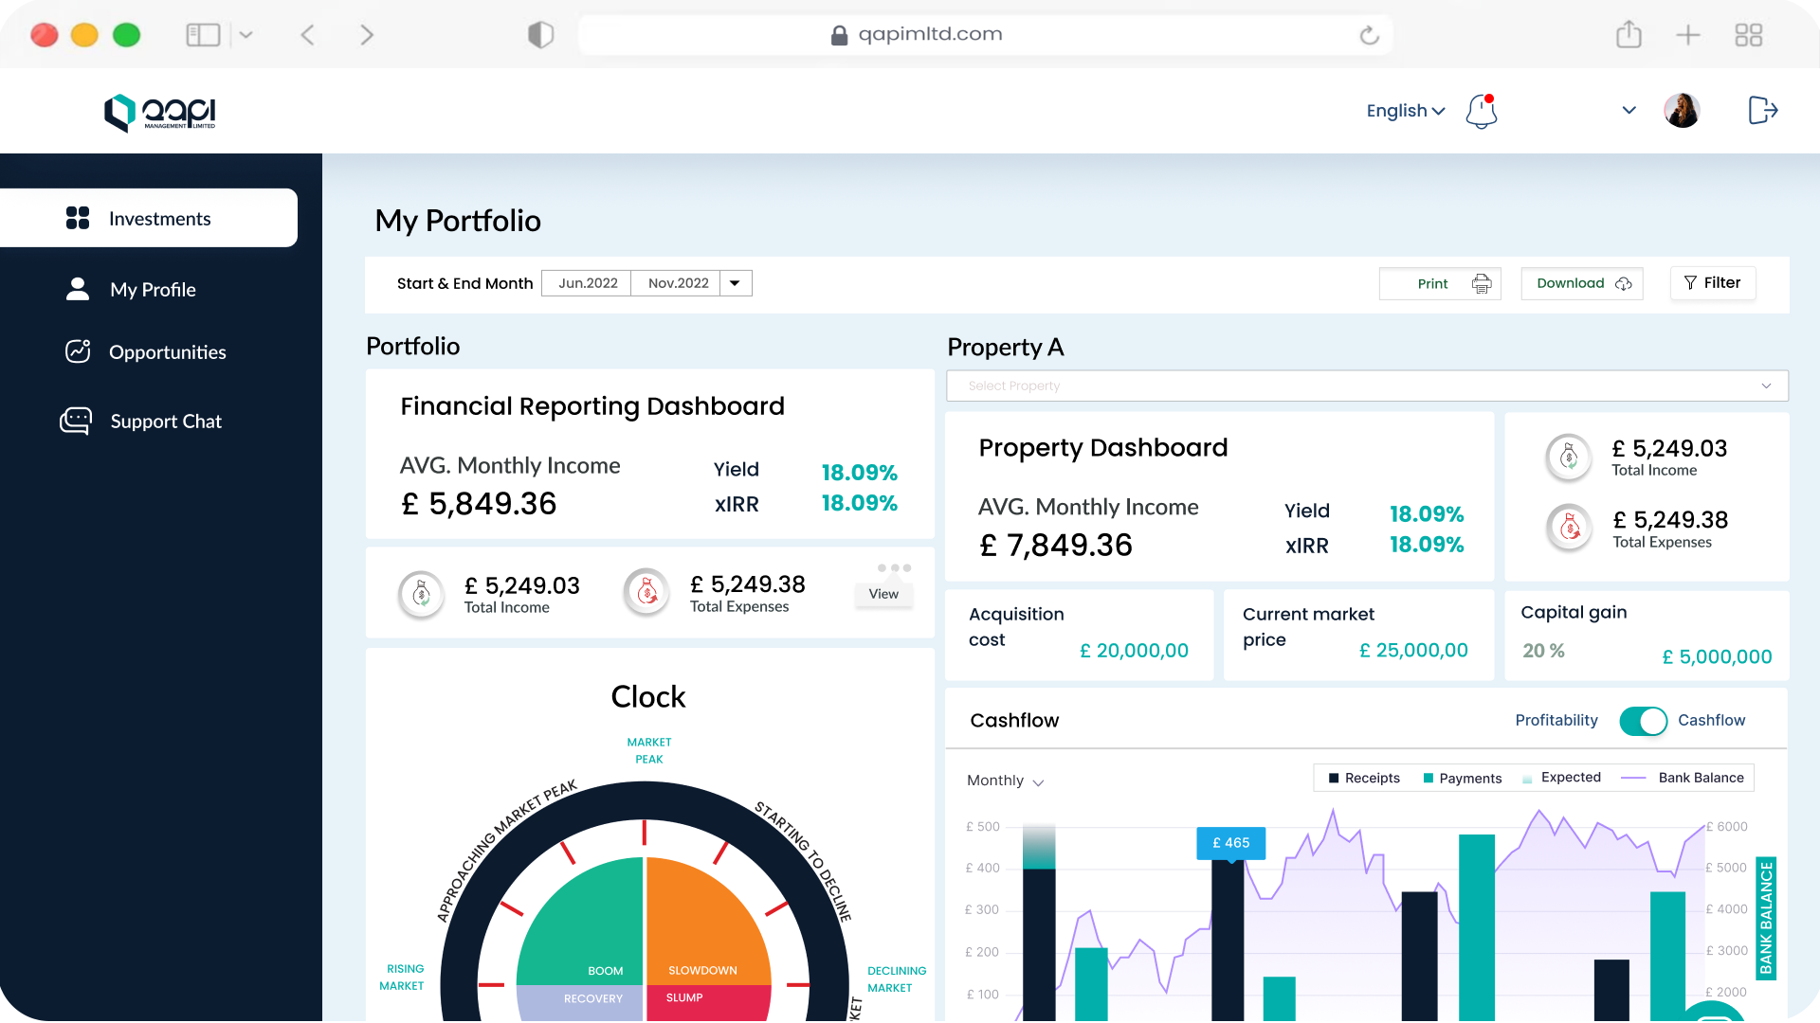This screenshot has width=1820, height=1023.
Task: Open the Monthly period dropdown
Action: 1005,781
